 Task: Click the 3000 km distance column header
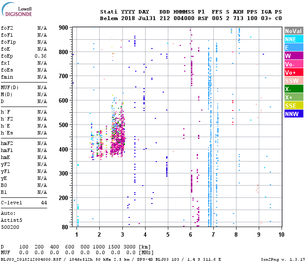click(129, 247)
